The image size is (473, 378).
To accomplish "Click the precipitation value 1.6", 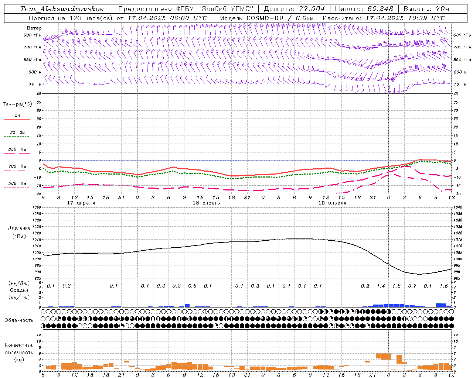I will [x=443, y=286].
